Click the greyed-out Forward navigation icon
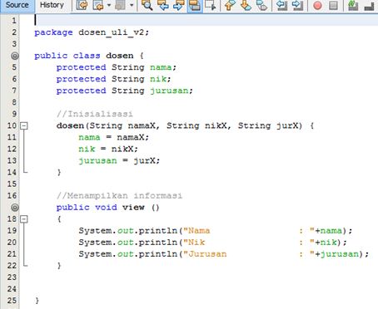This screenshot has width=378, height=309. click(120, 5)
